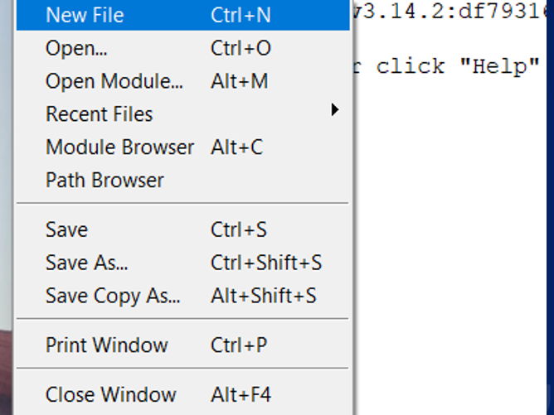Click Print Window menu entry
This screenshot has height=415, width=554.
coord(106,345)
